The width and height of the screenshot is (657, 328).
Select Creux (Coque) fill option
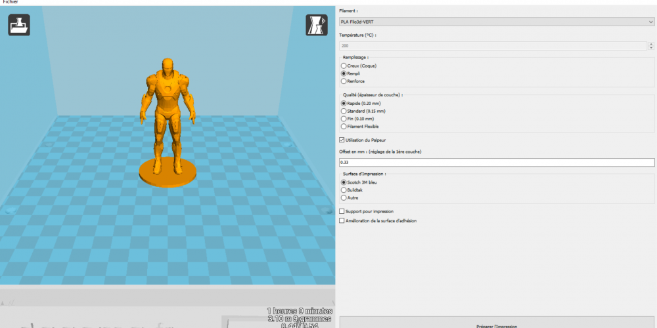click(x=359, y=66)
